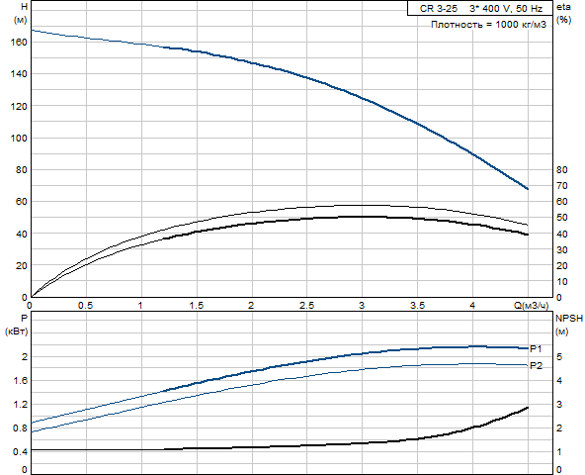Click the thick efficiency curve endpoint

pyautogui.click(x=528, y=235)
